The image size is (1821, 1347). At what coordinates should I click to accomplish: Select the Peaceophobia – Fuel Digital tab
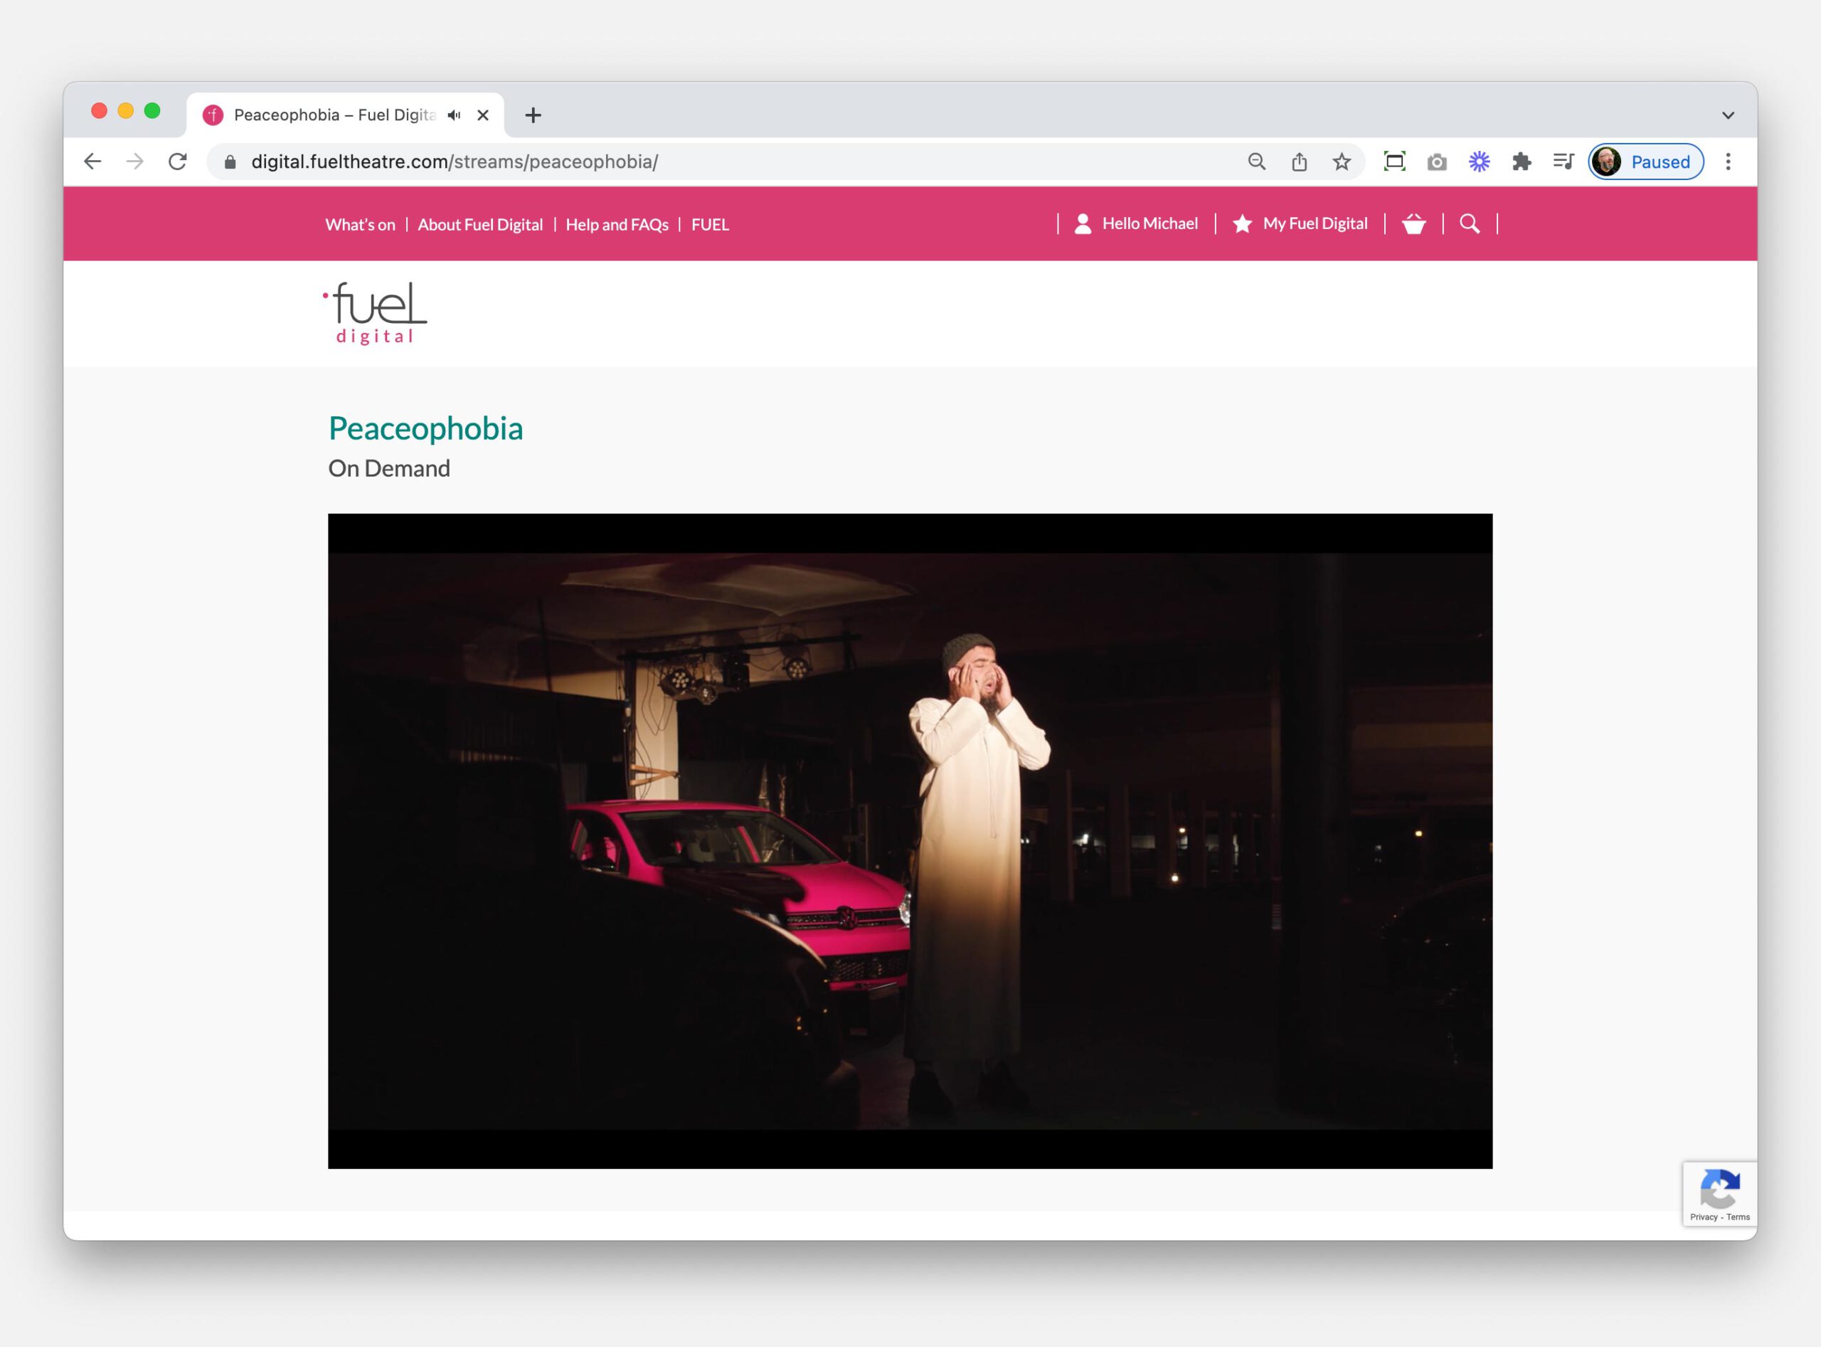click(346, 115)
